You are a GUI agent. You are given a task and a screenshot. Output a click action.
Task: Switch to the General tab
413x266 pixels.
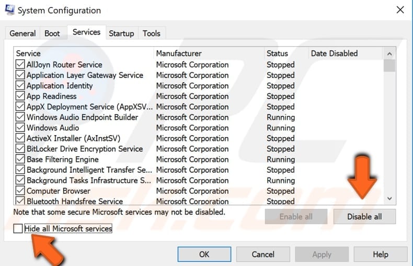coord(22,33)
